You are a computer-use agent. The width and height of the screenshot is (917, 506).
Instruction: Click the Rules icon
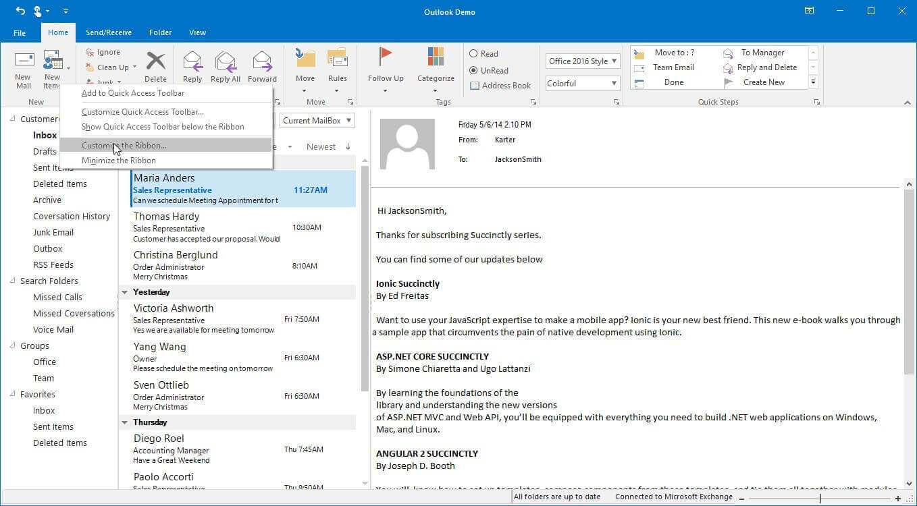338,58
